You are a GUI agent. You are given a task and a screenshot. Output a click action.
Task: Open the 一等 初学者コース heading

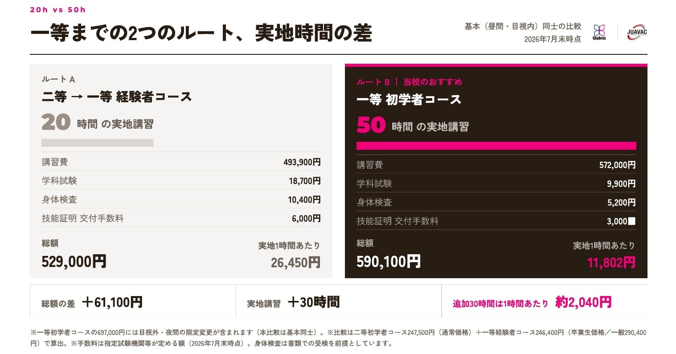[409, 99]
